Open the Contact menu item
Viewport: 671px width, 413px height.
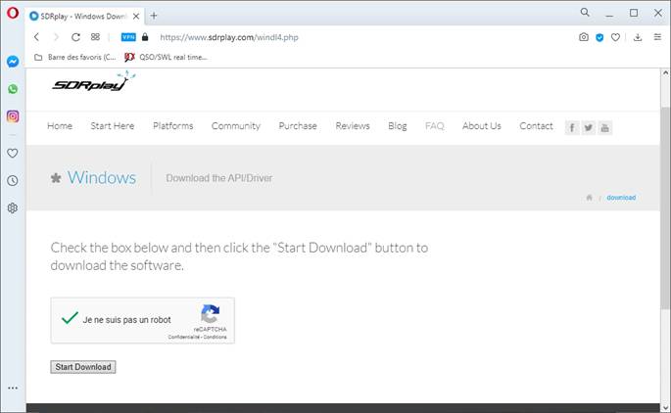pos(536,125)
